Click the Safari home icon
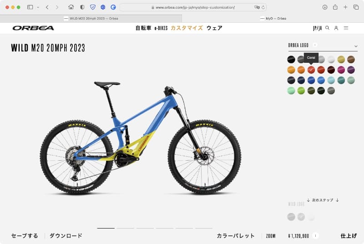Image resolution: width=364 pixels, height=244 pixels. pos(71,7)
